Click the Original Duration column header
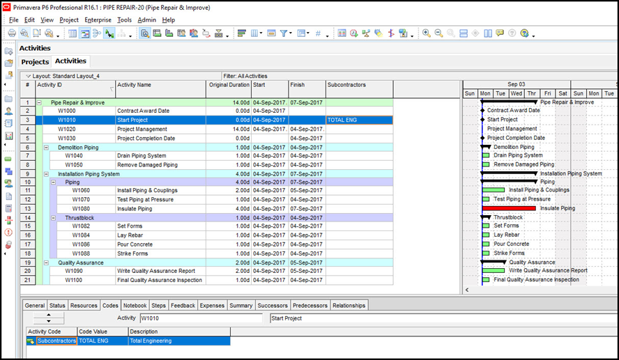The width and height of the screenshot is (619, 360). click(229, 89)
